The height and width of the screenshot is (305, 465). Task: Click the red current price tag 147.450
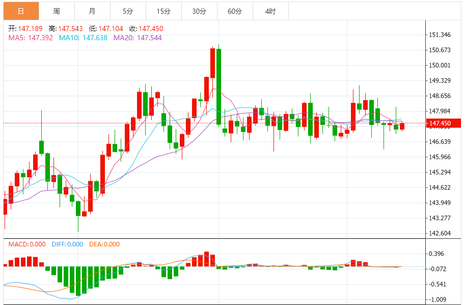pos(443,123)
